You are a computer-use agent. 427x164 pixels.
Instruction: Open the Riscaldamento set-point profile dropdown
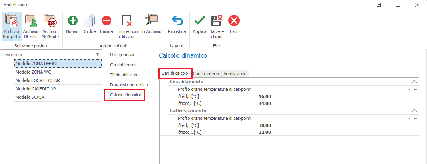click(409, 89)
